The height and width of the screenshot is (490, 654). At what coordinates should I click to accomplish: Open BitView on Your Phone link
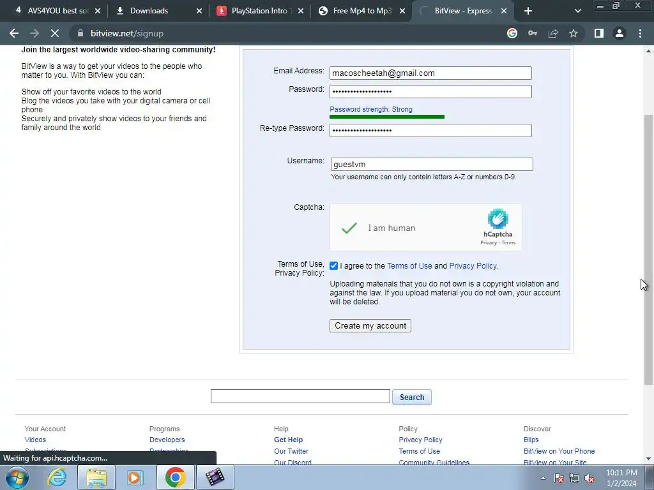(559, 451)
